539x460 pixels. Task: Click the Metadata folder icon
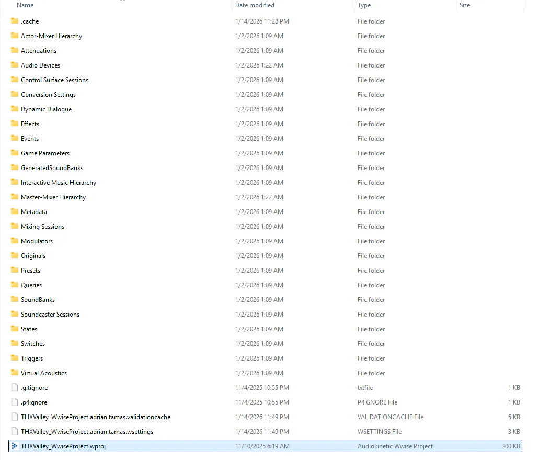[x=15, y=211]
